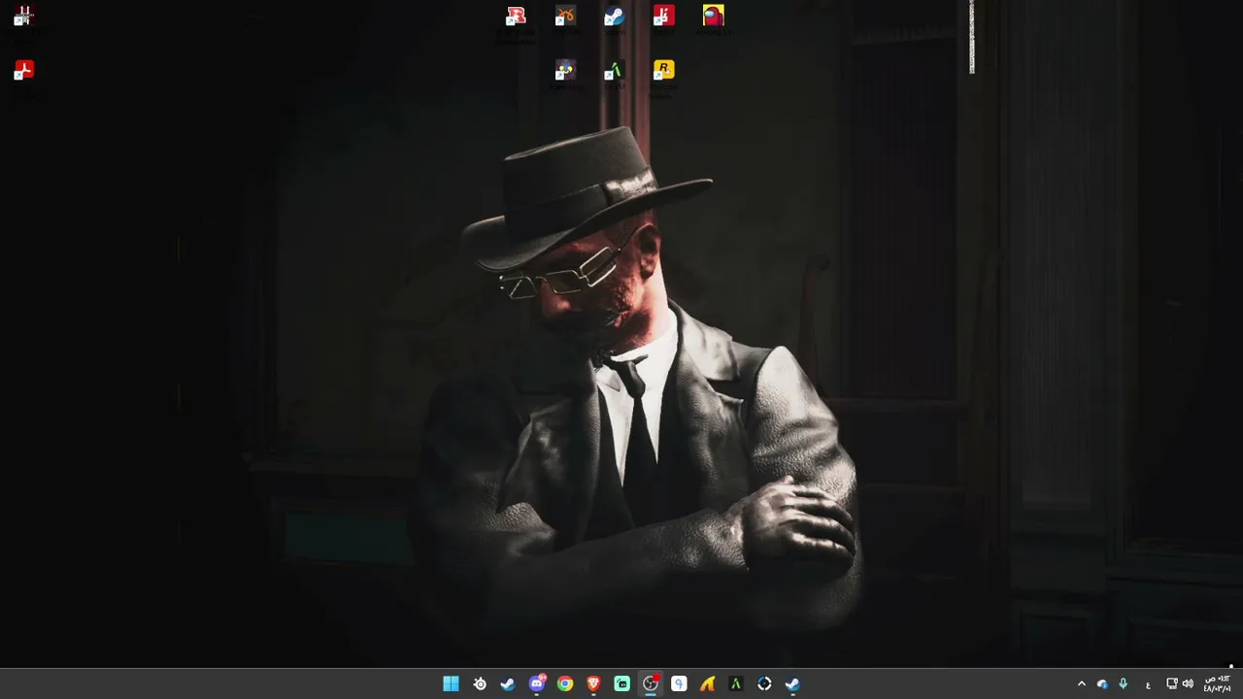Select the purple jester desktop shortcut
1243x699 pixels.
[565, 70]
